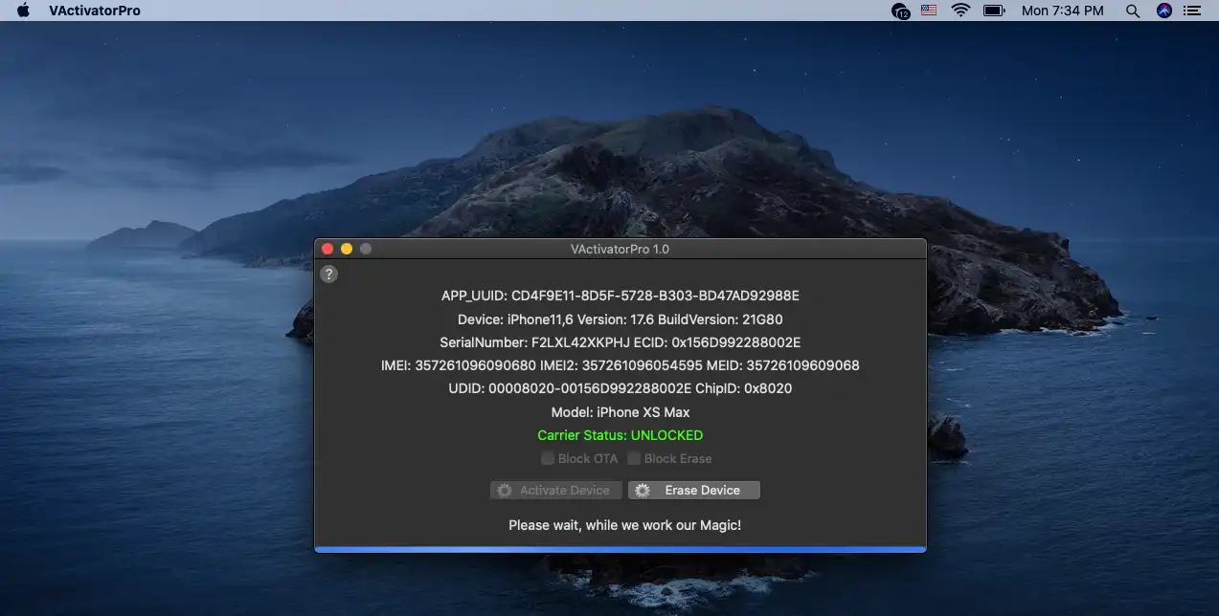Click Carrier Status: UNLOCKED text

621,435
